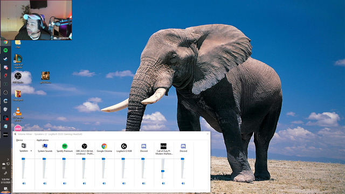Select the image file on the desktop
The image size is (345, 194).
(x=45, y=78)
